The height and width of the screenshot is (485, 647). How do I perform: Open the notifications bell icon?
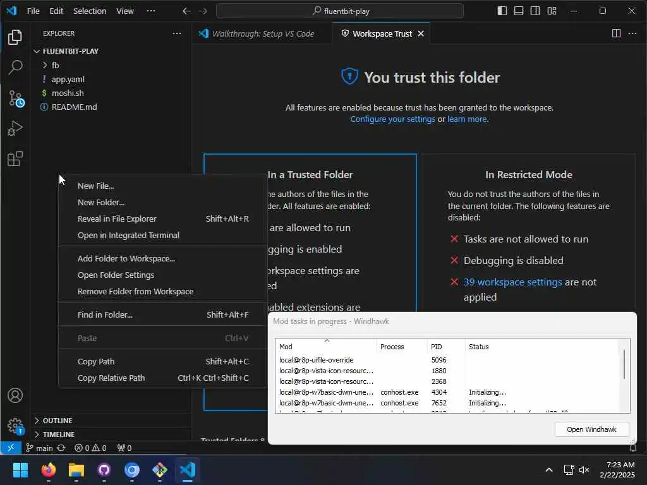coord(633,448)
